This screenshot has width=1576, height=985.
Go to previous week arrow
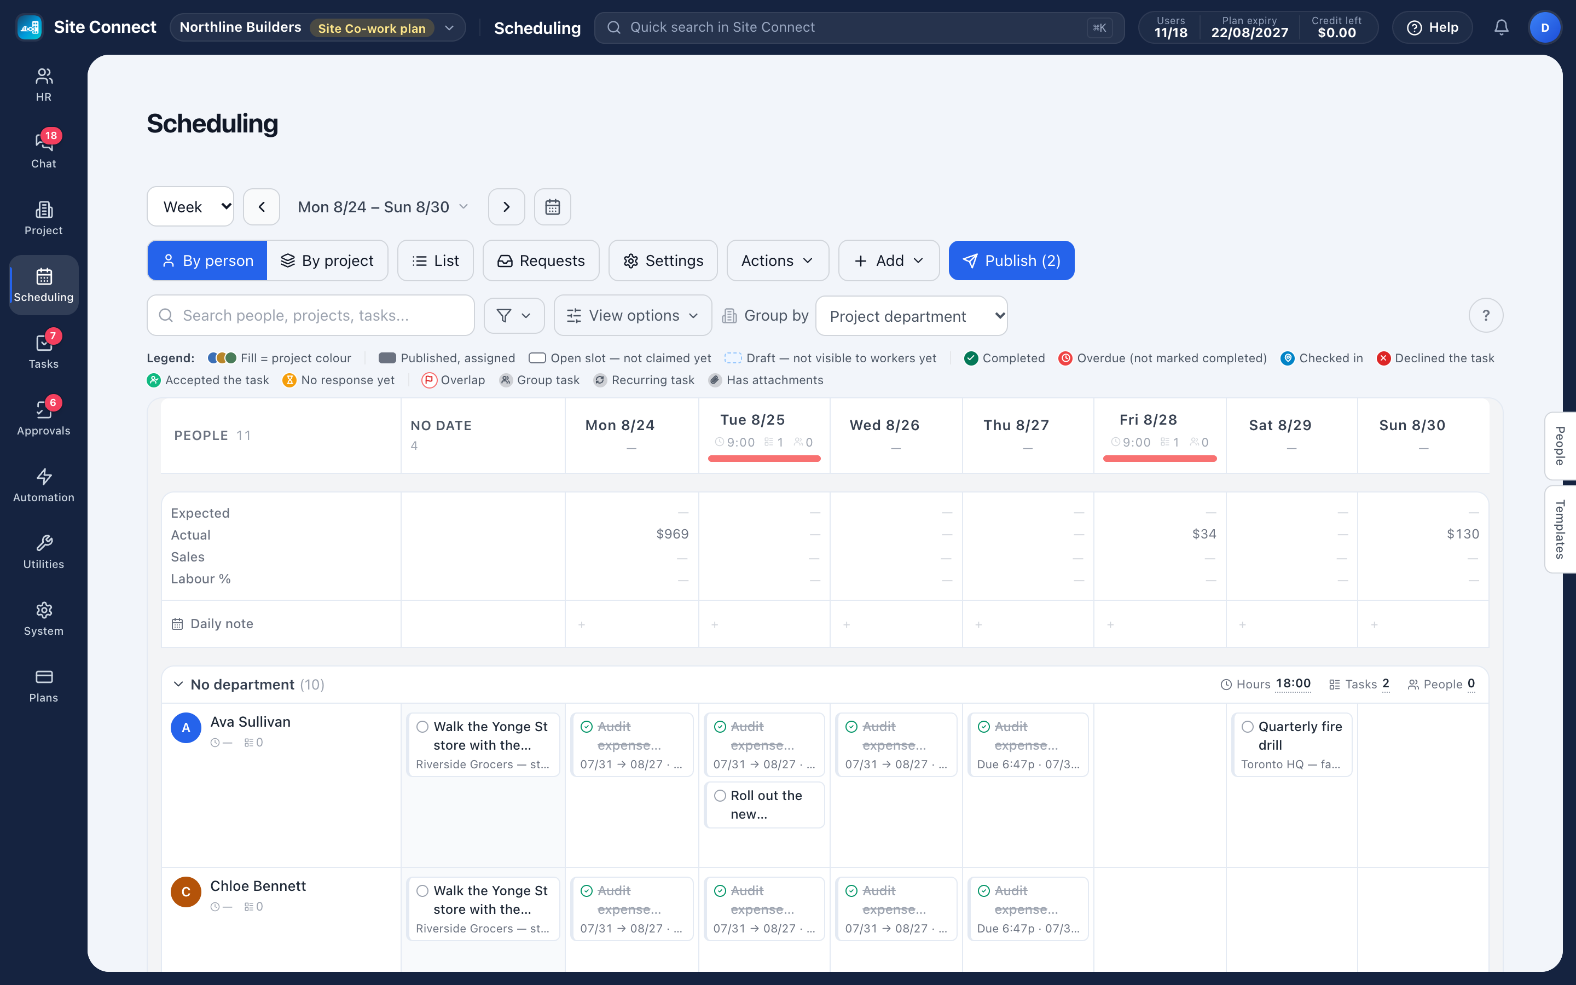click(262, 207)
